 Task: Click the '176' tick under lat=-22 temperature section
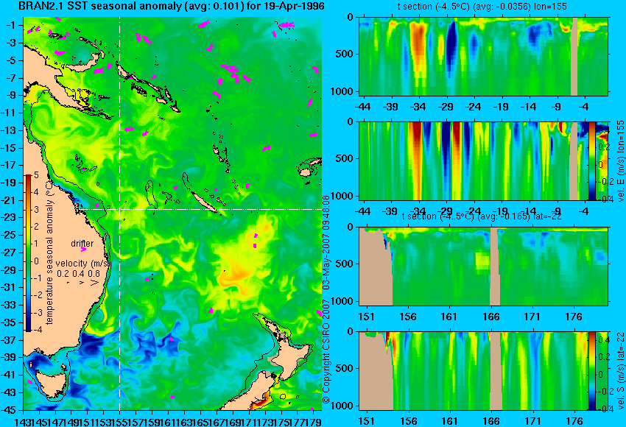(574, 317)
